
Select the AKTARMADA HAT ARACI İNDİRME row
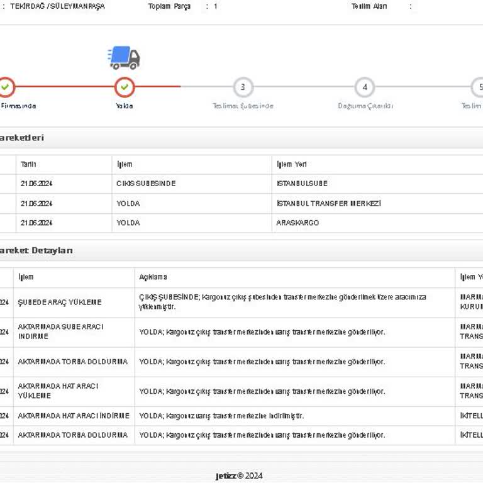(x=241, y=416)
